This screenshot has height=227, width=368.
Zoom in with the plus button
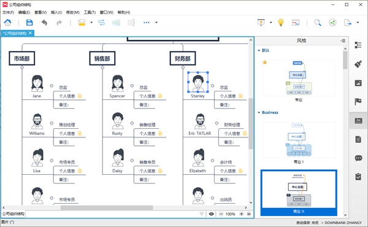(x=241, y=214)
